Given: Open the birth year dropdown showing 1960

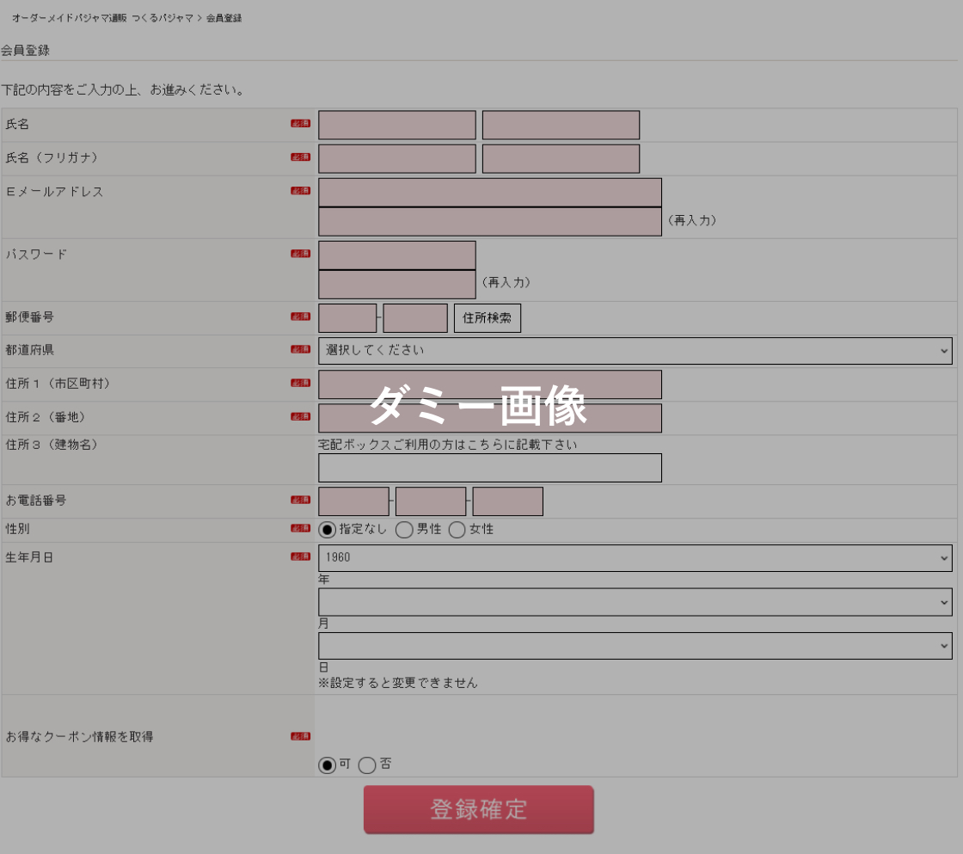Looking at the screenshot, I should click(635, 557).
